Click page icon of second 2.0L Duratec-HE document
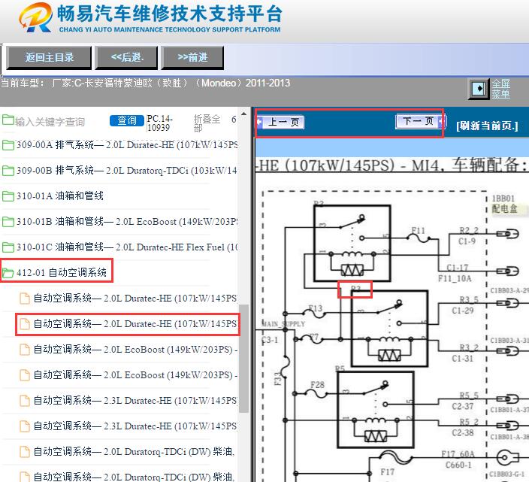529x482 pixels. pos(24,324)
